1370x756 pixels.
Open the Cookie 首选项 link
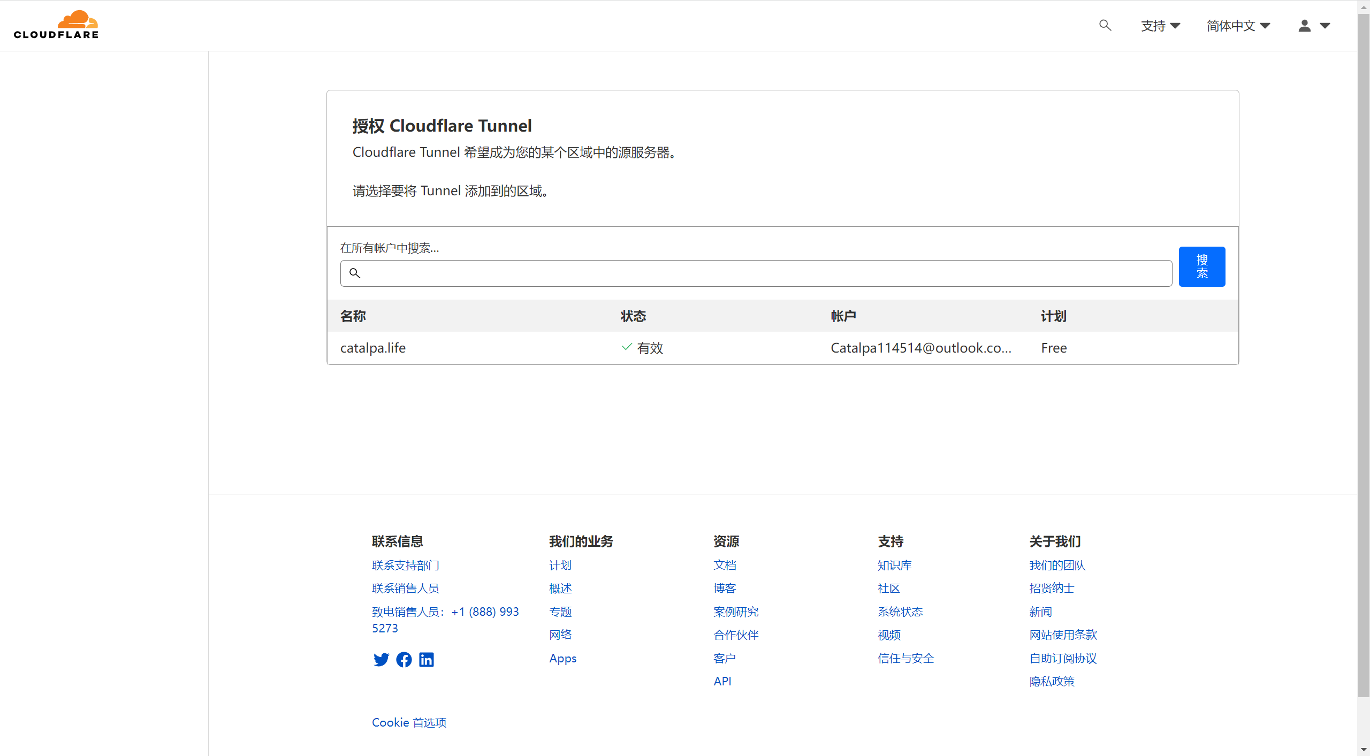pos(409,722)
